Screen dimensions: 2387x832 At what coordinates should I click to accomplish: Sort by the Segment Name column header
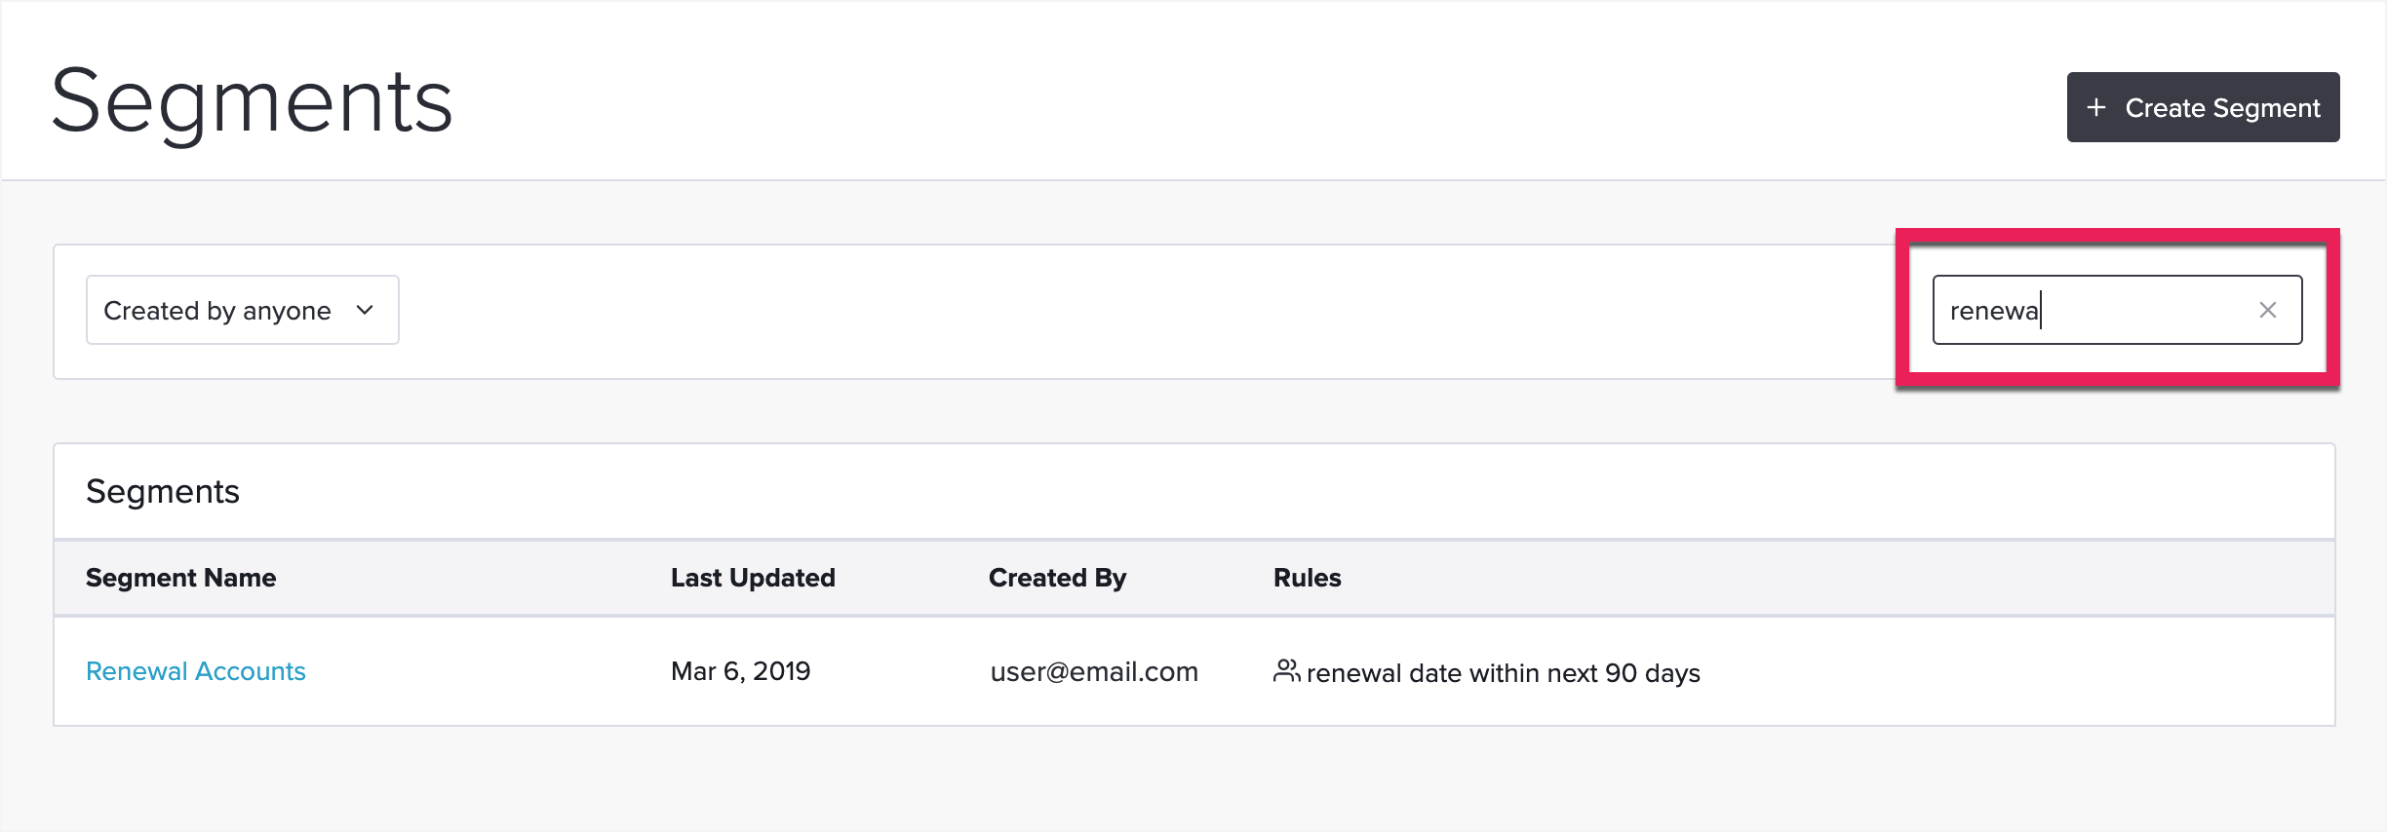click(181, 578)
